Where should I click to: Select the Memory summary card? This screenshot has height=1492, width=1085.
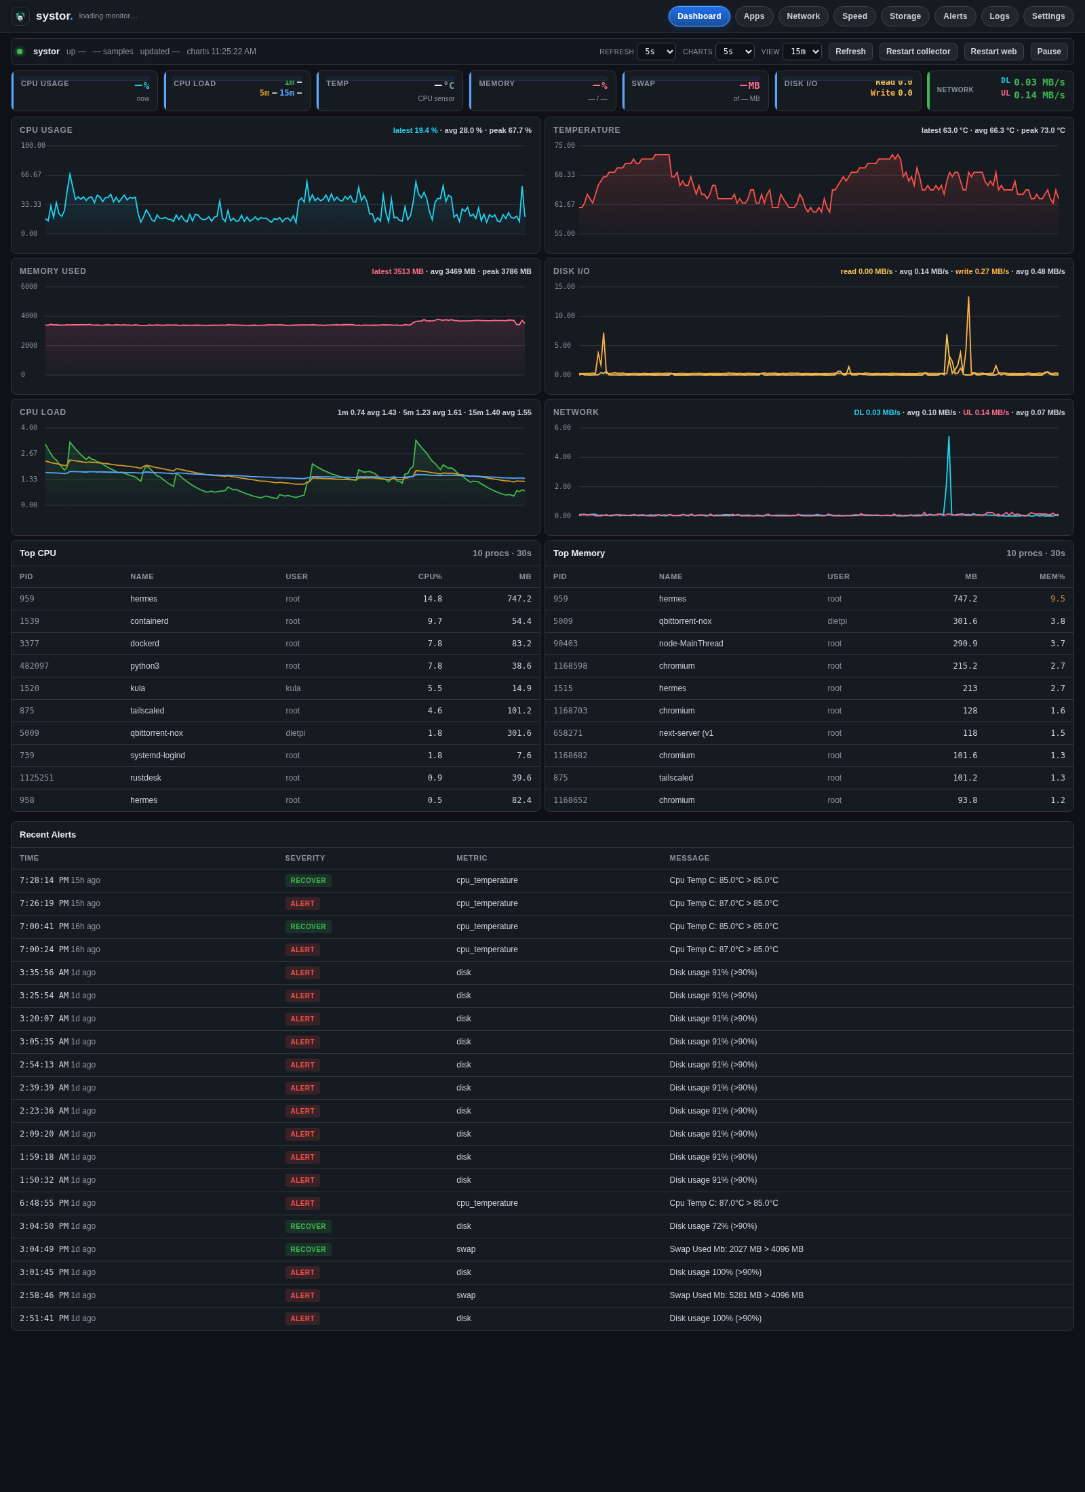click(542, 91)
